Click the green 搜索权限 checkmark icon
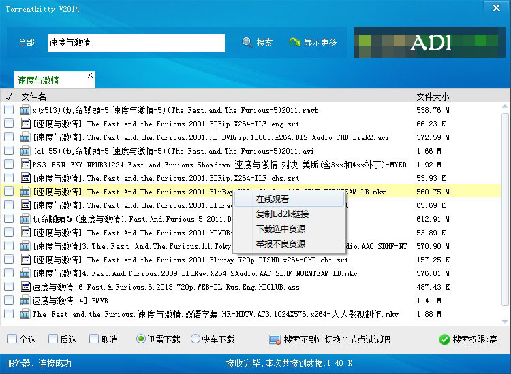Screen dimensions: 511x374 click(x=444, y=339)
